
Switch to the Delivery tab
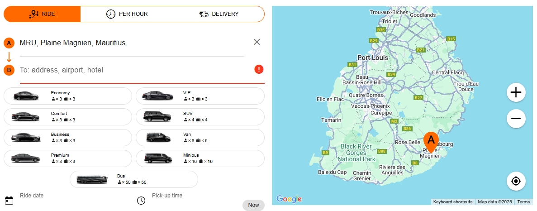219,14
